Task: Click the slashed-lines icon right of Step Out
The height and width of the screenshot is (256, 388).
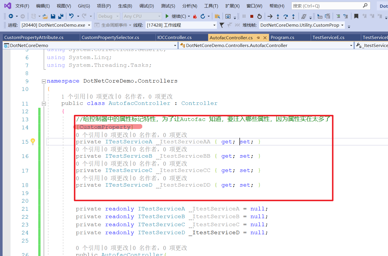Action: 304,16
